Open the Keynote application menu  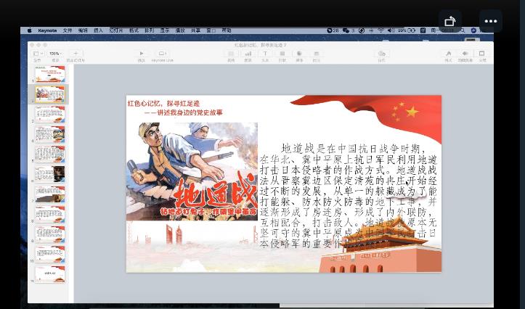(x=47, y=30)
